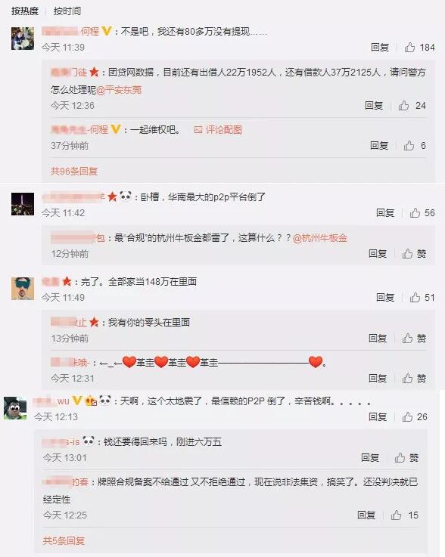
Task: Thumbs-up the 我有你的零头在里面 reply
Action: pos(414,338)
